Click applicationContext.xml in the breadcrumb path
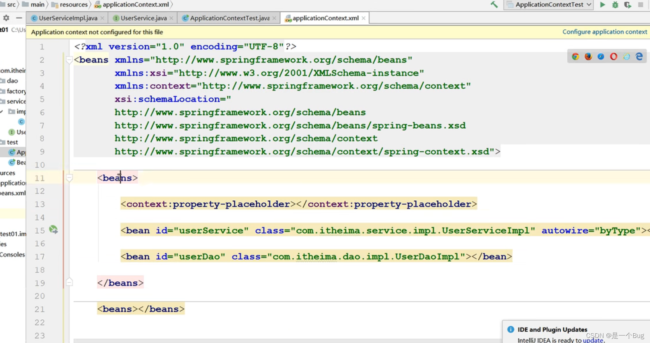 point(132,5)
